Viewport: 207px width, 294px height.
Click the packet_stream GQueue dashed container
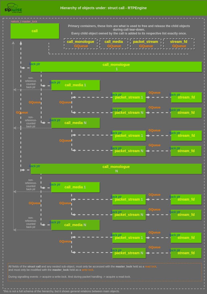point(146,44)
